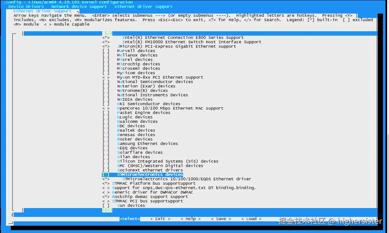389x233 pixels.
Task: Go to Device Drivers breadcrumb
Action: point(26,6)
